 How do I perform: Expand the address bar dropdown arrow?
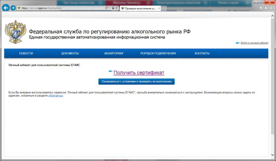(110, 8)
